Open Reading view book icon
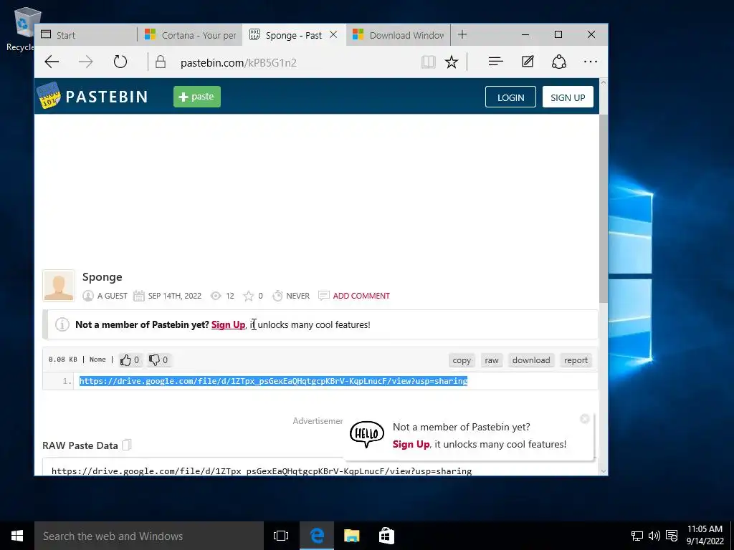The image size is (734, 550). click(429, 62)
